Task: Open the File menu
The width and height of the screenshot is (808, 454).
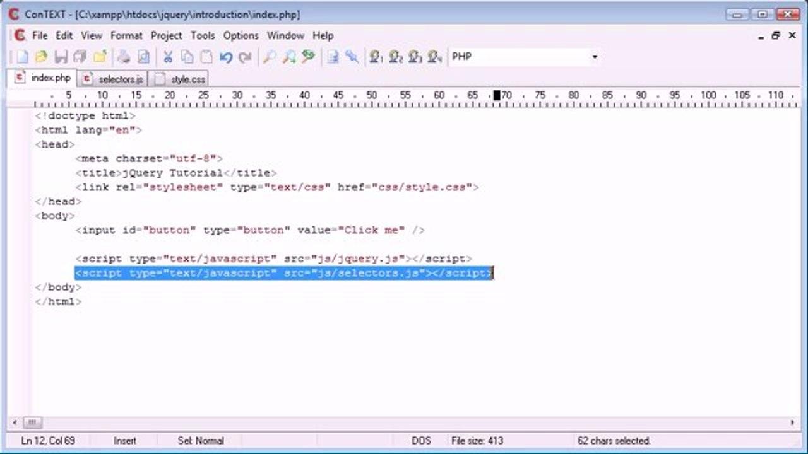Action: click(40, 35)
